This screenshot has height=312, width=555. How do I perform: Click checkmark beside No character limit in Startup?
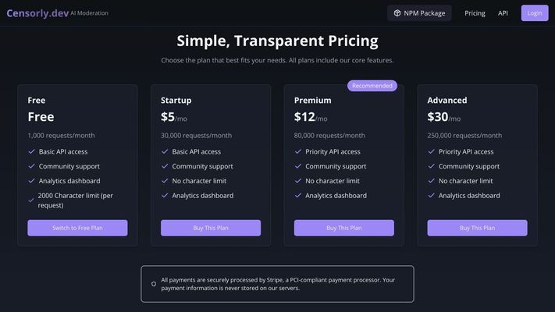coord(165,181)
